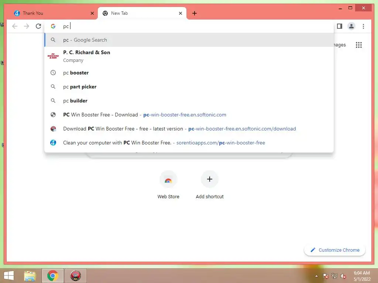Open a new tab with plus button
378x283 pixels.
click(195, 13)
